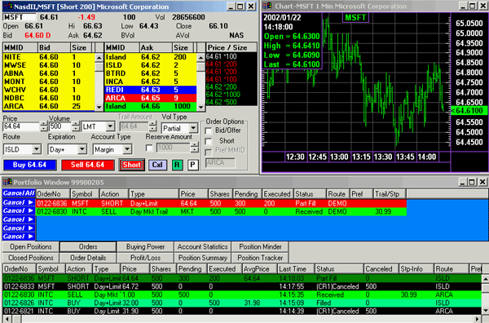Adjust the Volume spinner arrows
The height and width of the screenshot is (323, 489).
[x=76, y=126]
